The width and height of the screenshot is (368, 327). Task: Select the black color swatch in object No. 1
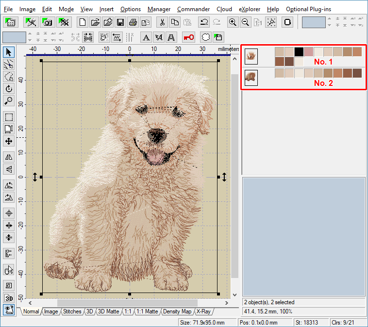point(299,51)
